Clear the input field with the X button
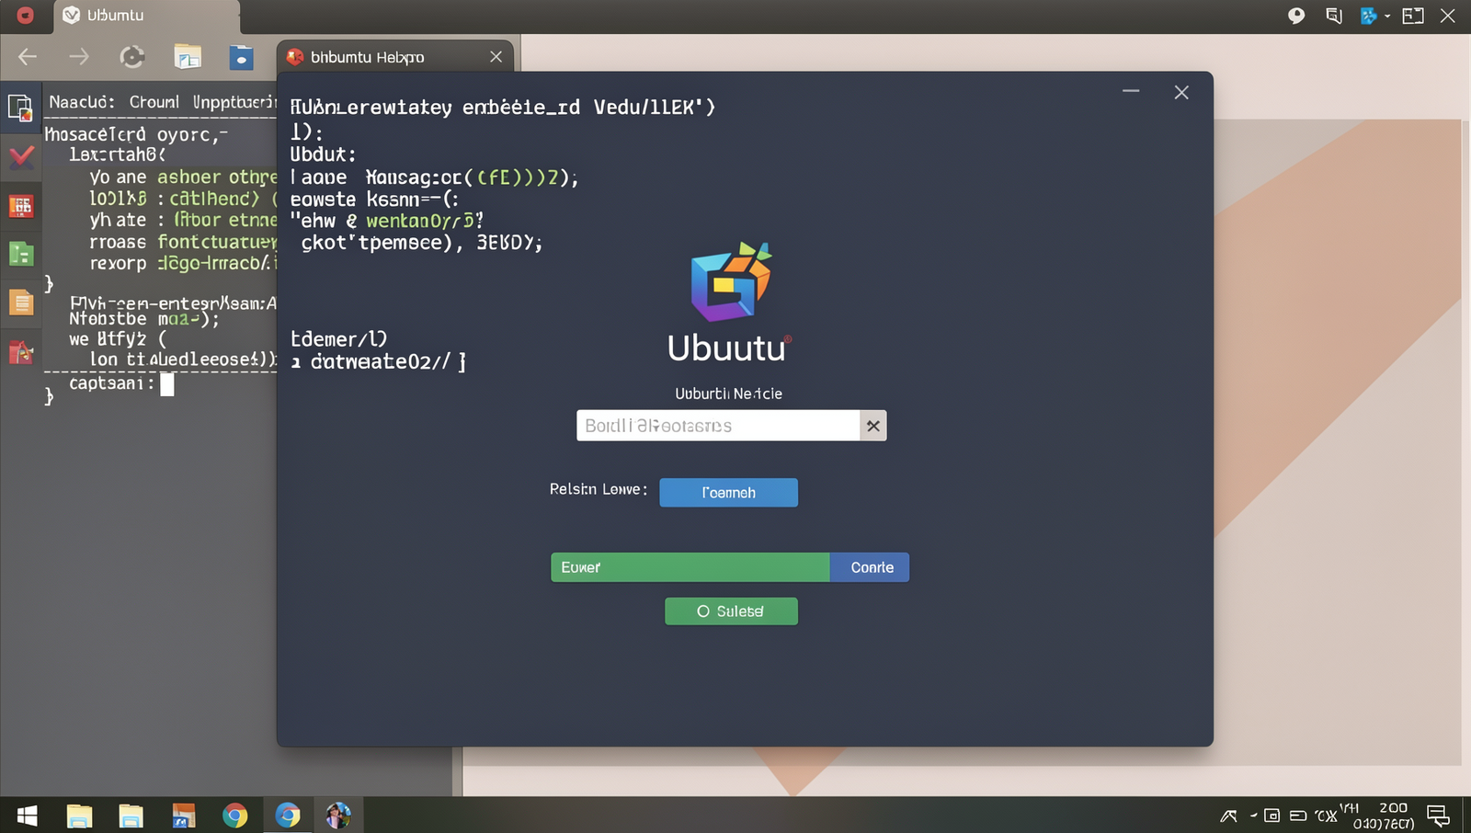Viewport: 1471px width, 833px height. coord(873,426)
